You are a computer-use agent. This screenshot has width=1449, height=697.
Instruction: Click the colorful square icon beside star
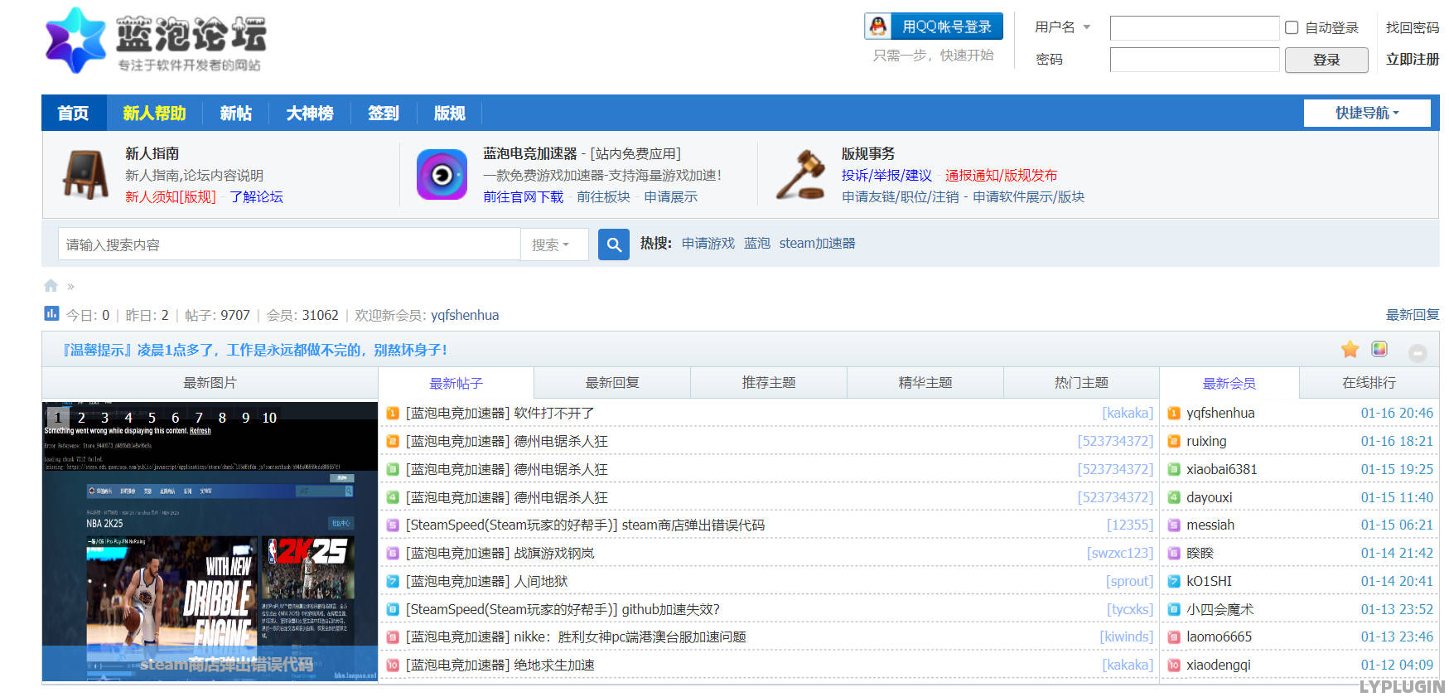click(1379, 349)
